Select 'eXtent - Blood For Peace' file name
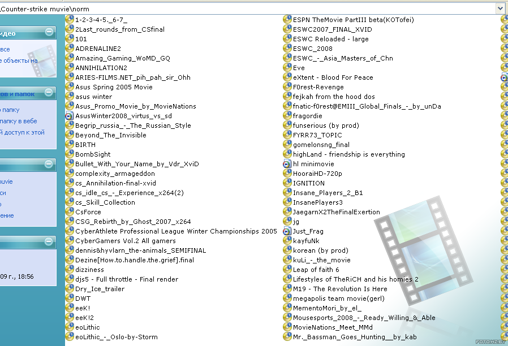508x346 pixels. click(333, 77)
